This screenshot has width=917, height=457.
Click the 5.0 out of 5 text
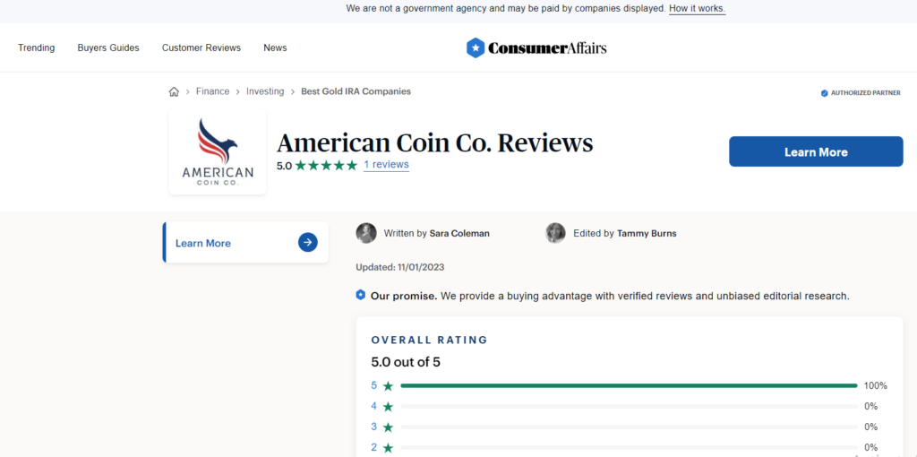406,362
